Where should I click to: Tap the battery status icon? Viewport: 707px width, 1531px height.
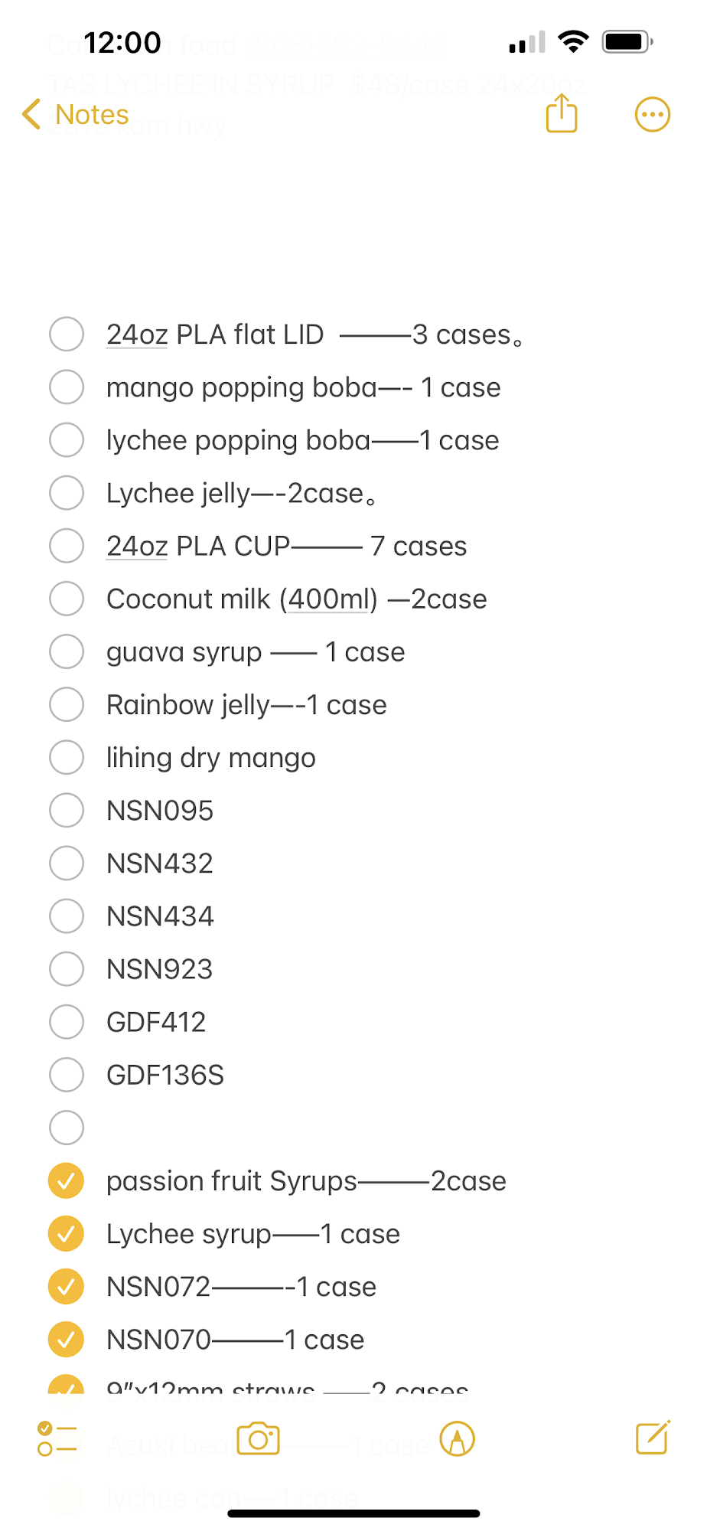[x=627, y=41]
